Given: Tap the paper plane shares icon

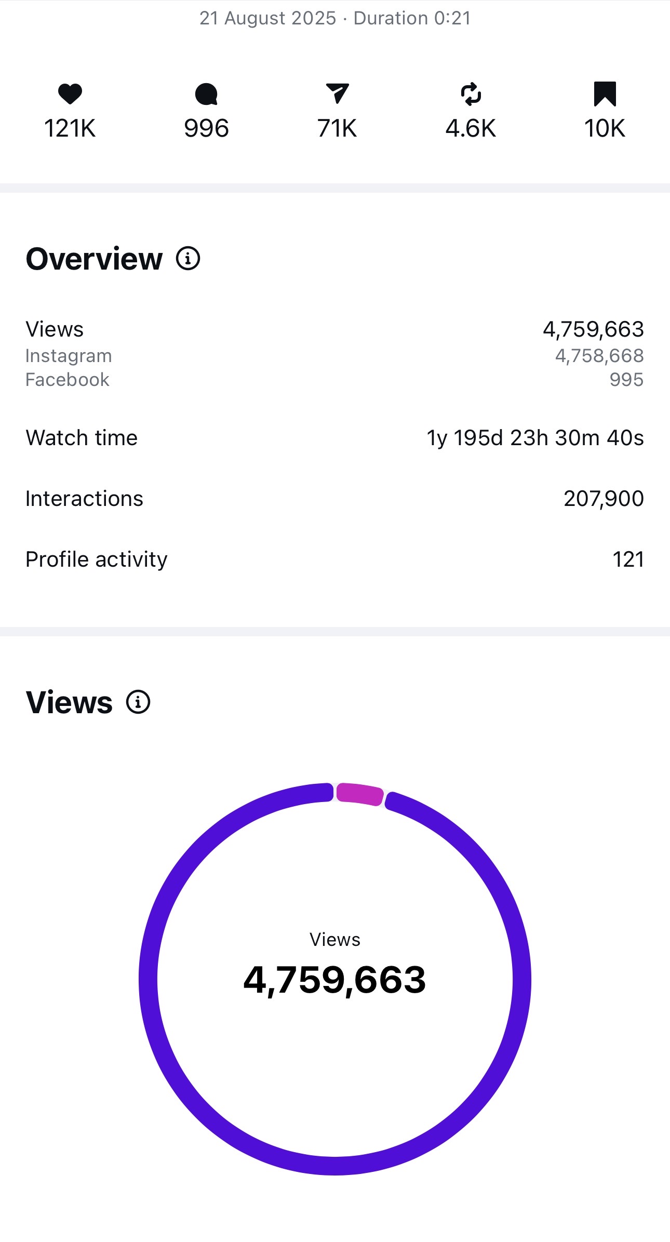Looking at the screenshot, I should [337, 94].
